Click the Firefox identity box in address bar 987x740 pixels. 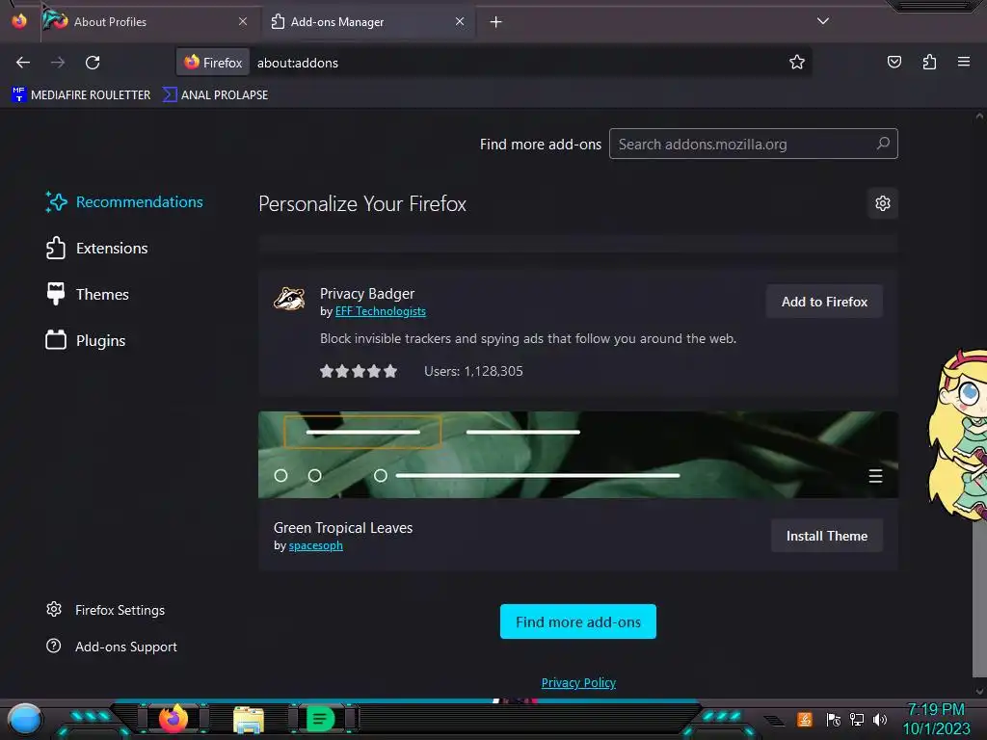[213, 63]
